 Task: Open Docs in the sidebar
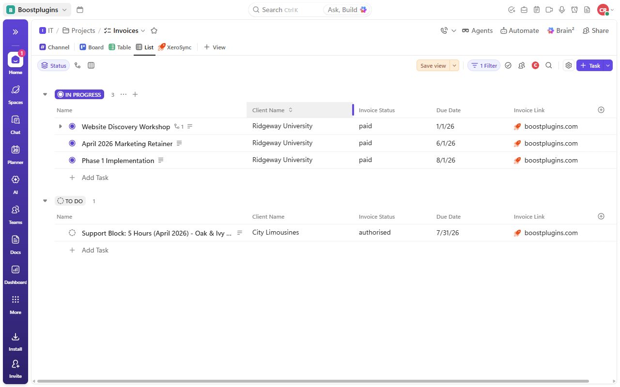coord(15,243)
